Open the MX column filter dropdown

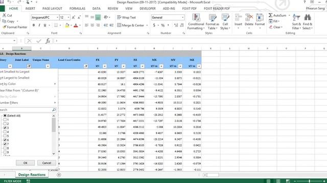pos(161,66)
